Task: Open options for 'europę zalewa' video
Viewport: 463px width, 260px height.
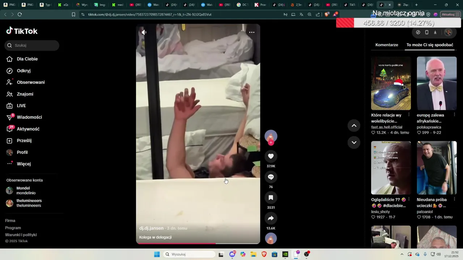Action: [455, 115]
